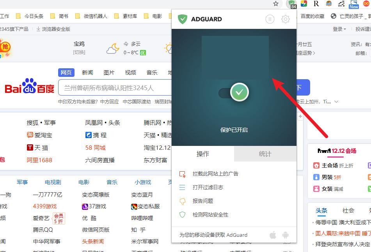Open AdGuard settings via the gear icon
Screen dimensions: 371x252
[285, 18]
